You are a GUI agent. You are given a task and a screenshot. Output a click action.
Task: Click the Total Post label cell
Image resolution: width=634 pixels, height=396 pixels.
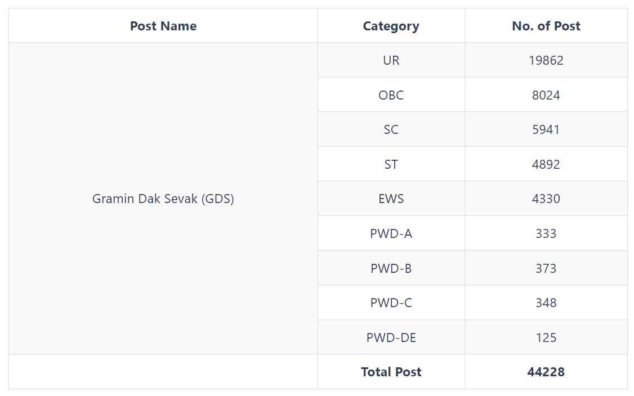[x=391, y=372]
